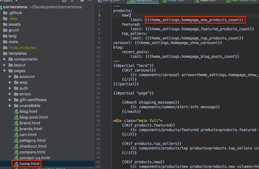Viewport: 259px width, 169px height.
Task: Collapse the pages folder arrow
Action: click(5, 71)
